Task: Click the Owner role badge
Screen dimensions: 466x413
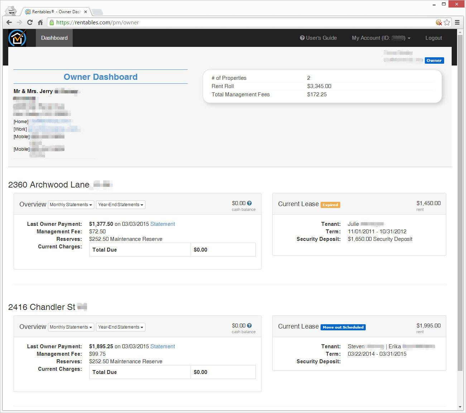Action: pos(434,60)
